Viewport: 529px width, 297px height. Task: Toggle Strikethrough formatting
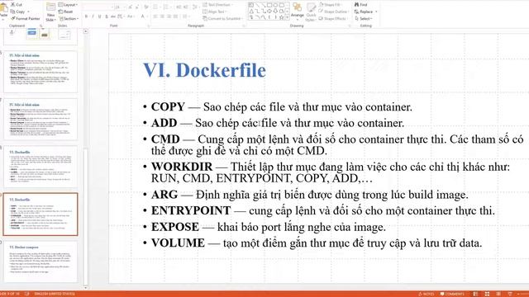(113, 16)
